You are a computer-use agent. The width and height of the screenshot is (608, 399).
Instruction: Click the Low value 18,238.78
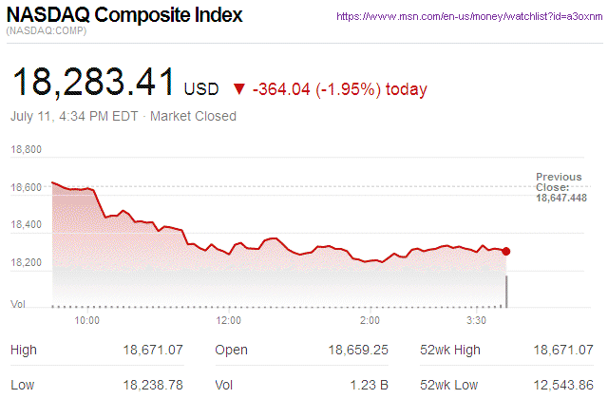pyautogui.click(x=152, y=386)
